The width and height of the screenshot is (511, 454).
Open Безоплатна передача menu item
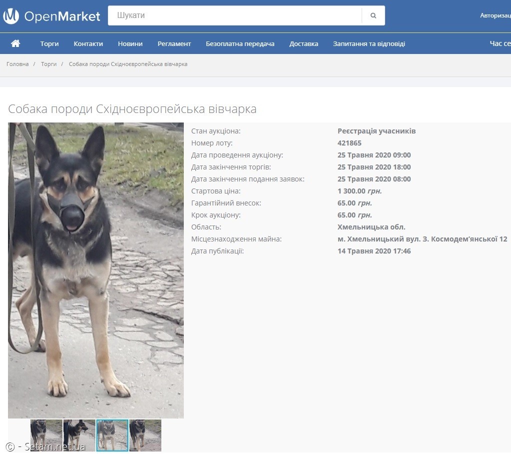(x=240, y=43)
